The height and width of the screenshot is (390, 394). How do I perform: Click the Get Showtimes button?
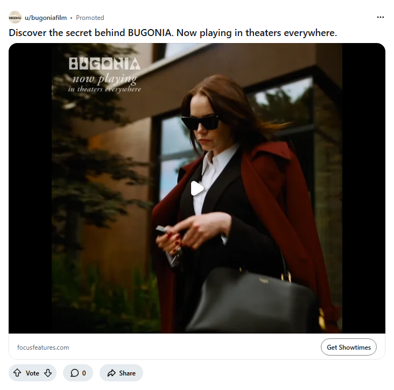(349, 347)
